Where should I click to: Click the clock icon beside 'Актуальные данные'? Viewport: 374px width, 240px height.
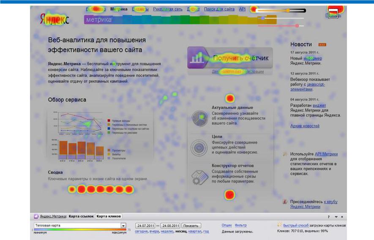[199, 118]
